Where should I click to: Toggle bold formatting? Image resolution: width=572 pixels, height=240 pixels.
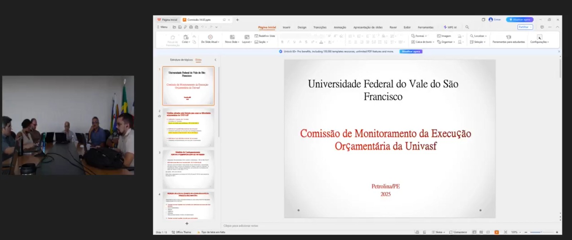pos(282,42)
